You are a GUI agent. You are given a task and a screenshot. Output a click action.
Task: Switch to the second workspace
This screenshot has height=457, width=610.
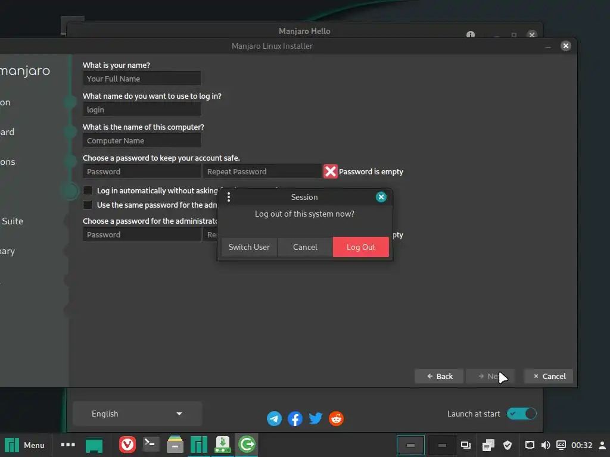coord(442,445)
